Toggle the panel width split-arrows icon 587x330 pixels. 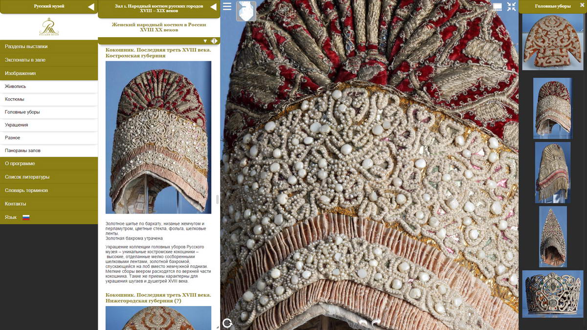coord(214,41)
